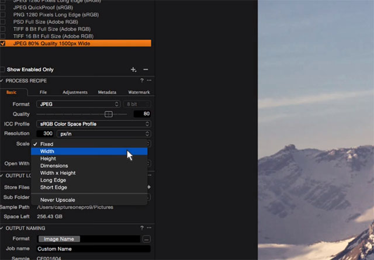Viewport: 374px width, 260px height.
Task: Click the plus icon to add a recipe
Action: tap(134, 70)
